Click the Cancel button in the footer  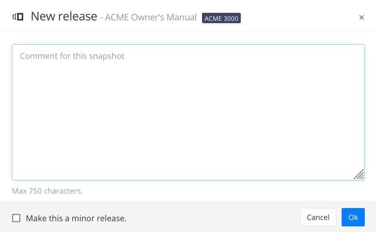click(318, 217)
